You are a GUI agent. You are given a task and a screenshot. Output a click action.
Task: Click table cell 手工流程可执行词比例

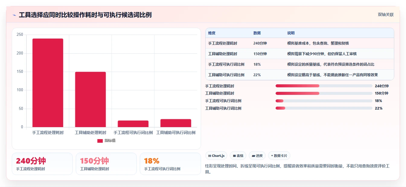point(226,64)
